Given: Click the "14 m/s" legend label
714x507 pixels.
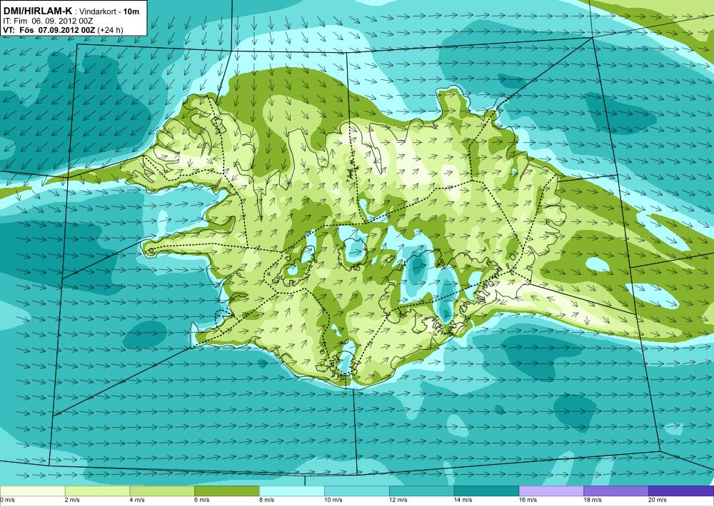Looking at the screenshot, I should tap(465, 500).
